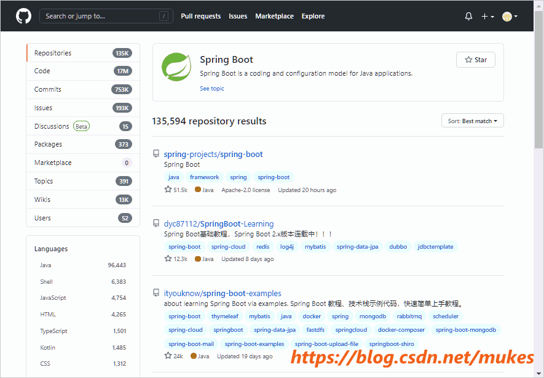Screen dimensions: 544x378
Task: Open the user avatar menu
Action: coord(510,17)
